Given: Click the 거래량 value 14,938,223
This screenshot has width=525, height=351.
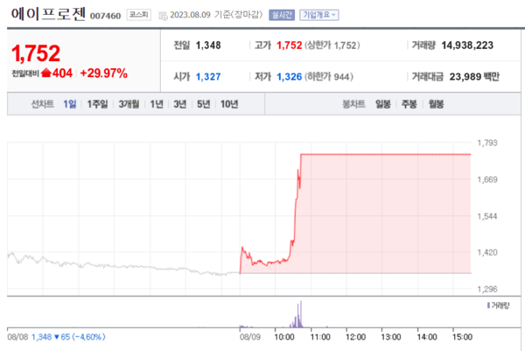Looking at the screenshot, I should tap(467, 46).
